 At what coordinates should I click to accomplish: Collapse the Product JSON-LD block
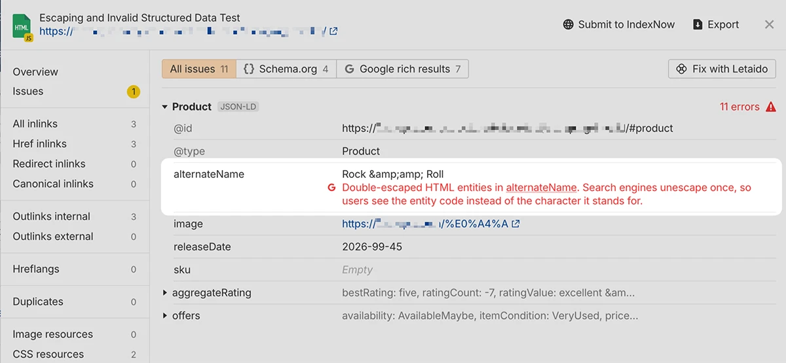pos(165,107)
